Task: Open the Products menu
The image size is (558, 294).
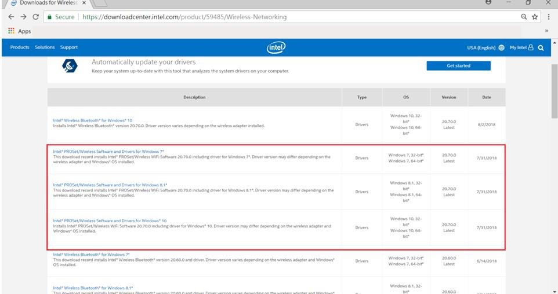Action: coord(20,47)
